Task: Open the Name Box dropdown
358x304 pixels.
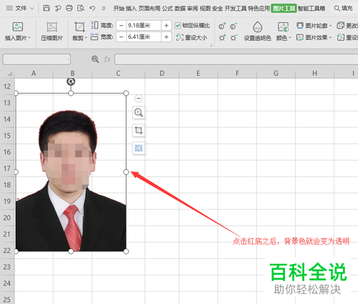Action: (x=68, y=59)
